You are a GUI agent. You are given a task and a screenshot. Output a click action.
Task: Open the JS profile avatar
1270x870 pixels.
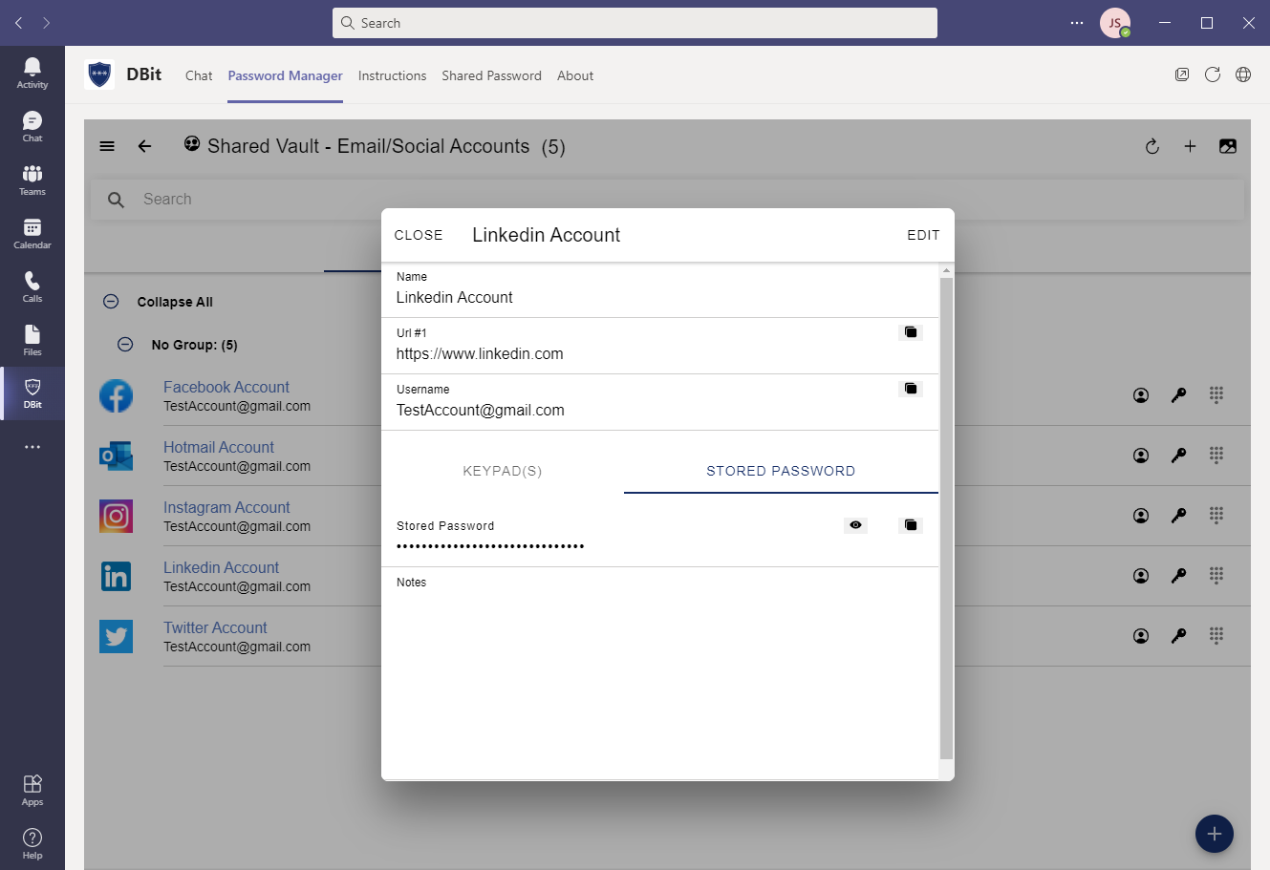1114,23
